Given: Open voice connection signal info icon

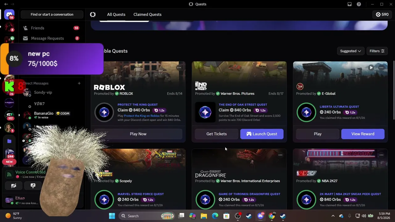Looking at the screenshot, I should (x=9, y=175).
